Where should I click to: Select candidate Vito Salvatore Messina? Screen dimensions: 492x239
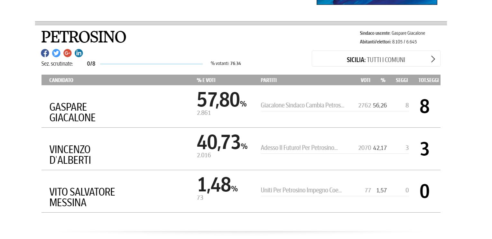[82, 197]
